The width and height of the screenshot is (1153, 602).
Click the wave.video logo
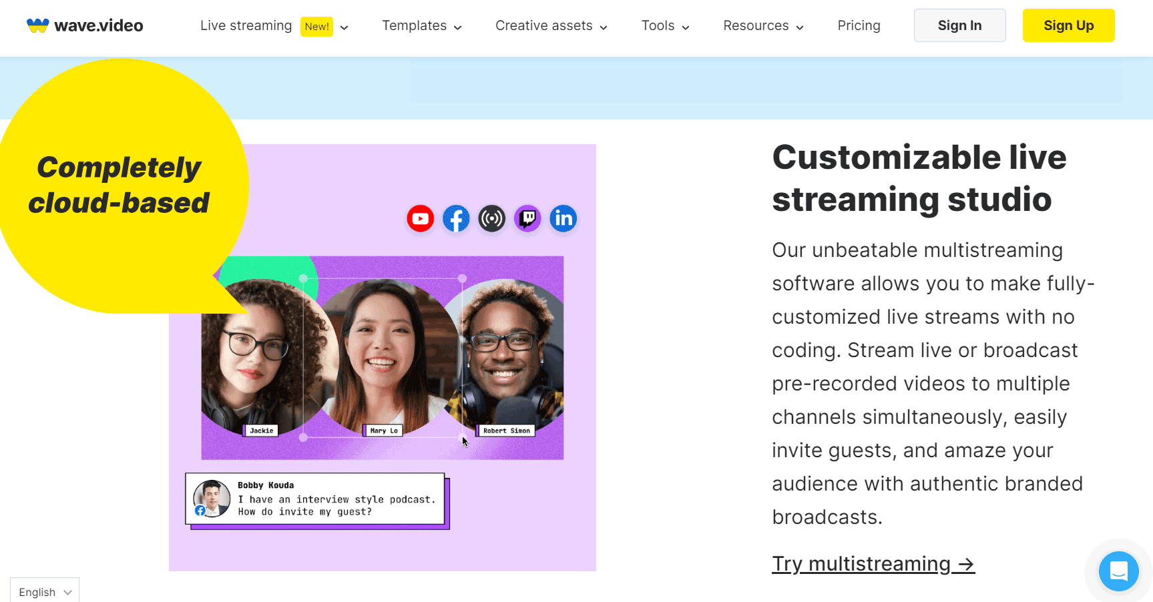(85, 25)
